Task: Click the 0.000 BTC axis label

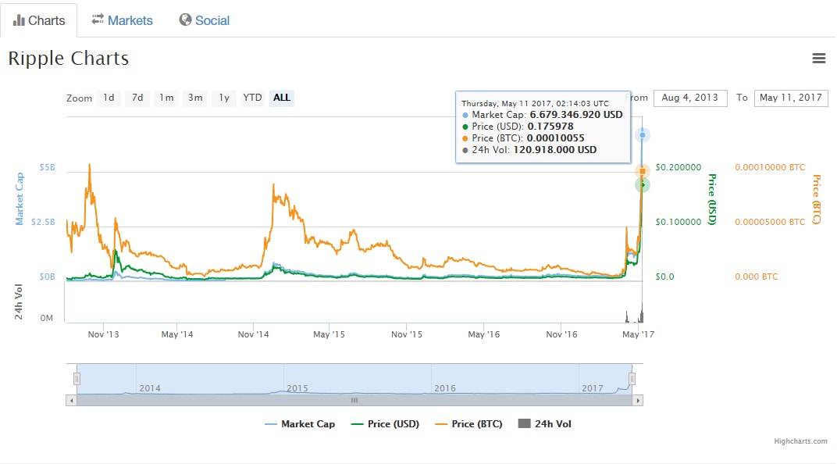Action: pos(757,277)
